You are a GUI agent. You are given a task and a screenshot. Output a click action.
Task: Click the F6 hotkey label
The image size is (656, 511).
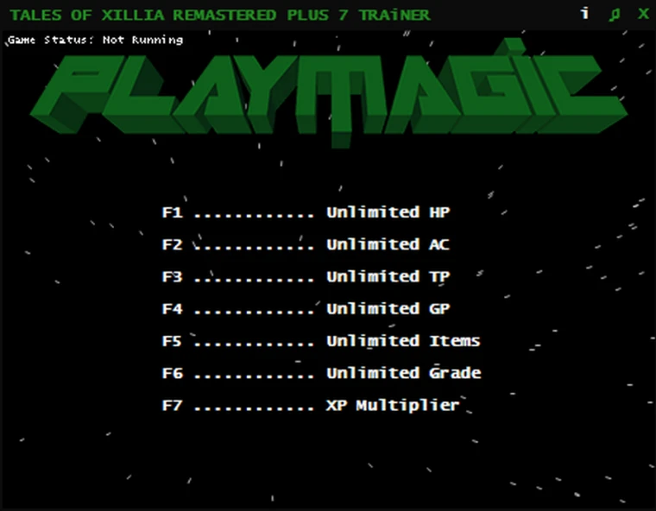click(x=173, y=373)
